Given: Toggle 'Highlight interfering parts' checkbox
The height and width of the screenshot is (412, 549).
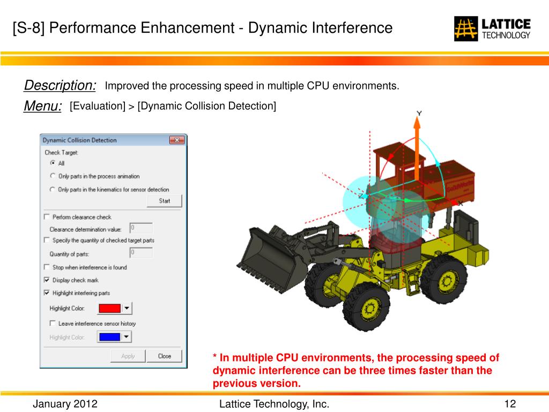Looking at the screenshot, I should coord(47,293).
